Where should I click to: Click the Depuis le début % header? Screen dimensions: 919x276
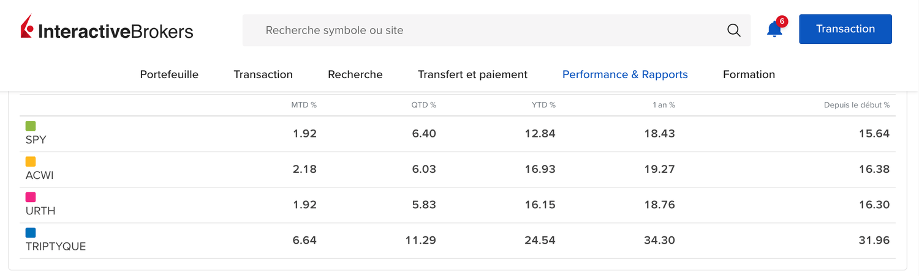click(857, 105)
